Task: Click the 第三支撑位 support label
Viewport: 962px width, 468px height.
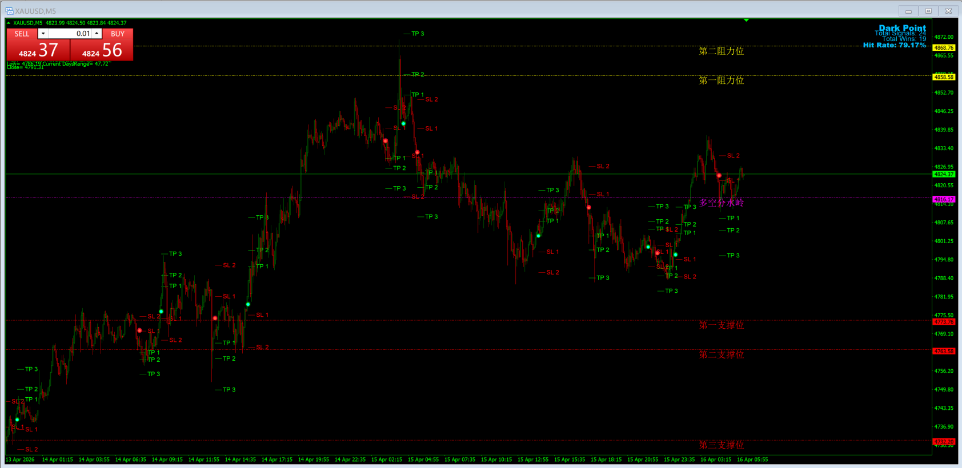Action: point(721,445)
